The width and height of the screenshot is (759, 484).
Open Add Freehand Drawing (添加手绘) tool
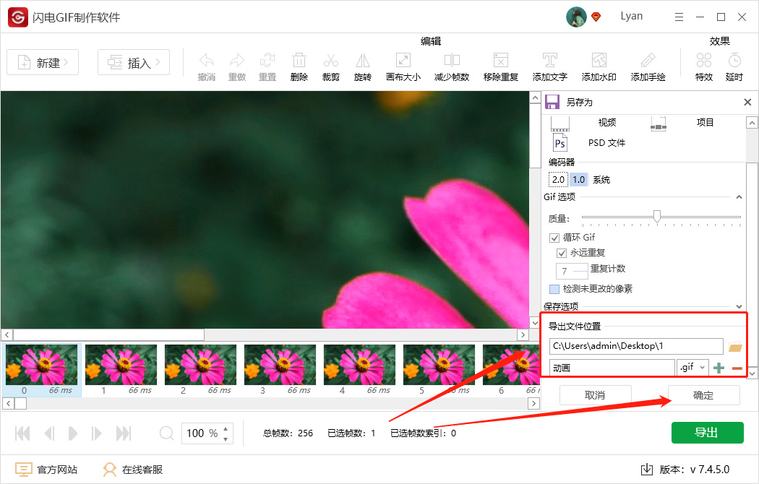[648, 61]
